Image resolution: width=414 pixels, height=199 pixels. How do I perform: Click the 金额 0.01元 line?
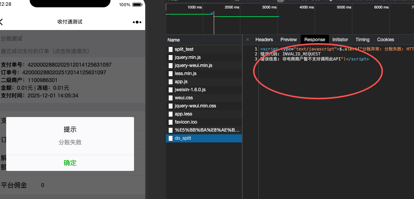tap(35, 88)
